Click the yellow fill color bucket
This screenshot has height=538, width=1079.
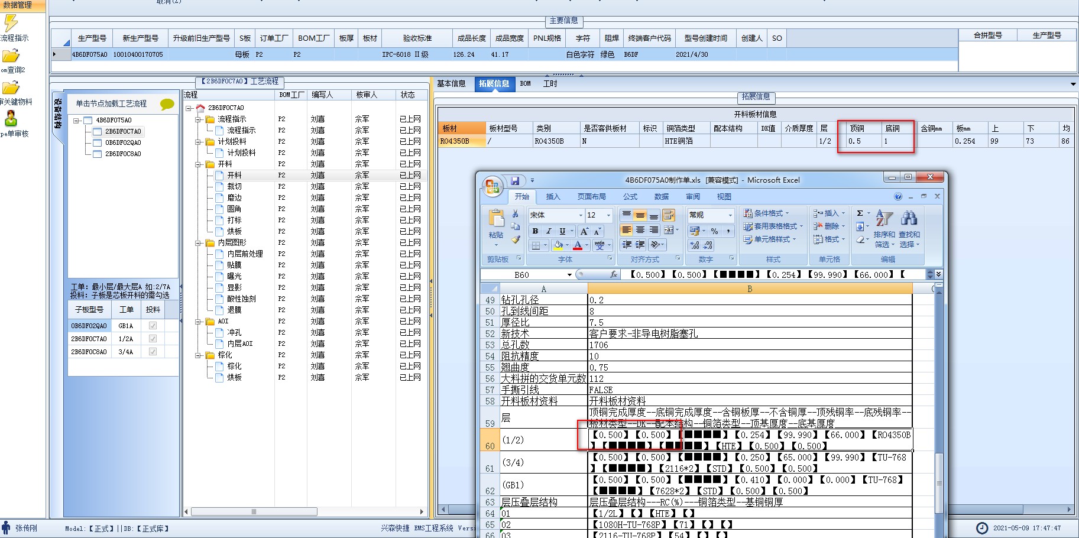(558, 245)
